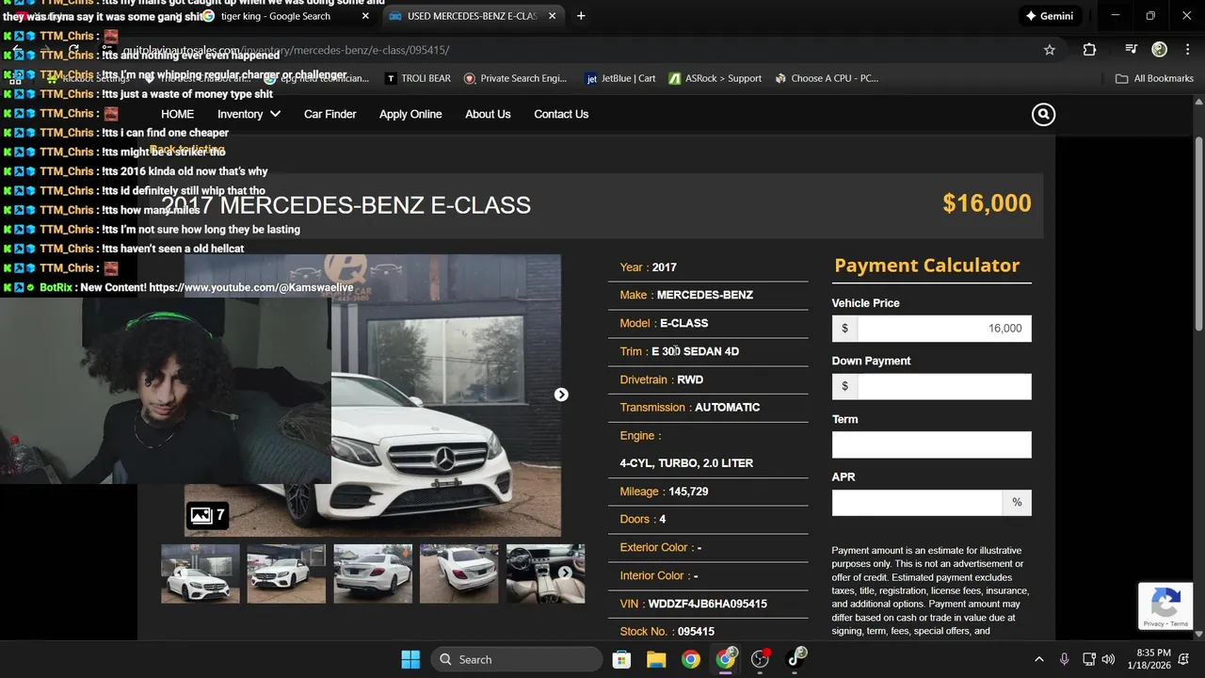Open Apply Online page
Screen dimensions: 1205x678
(410, 114)
